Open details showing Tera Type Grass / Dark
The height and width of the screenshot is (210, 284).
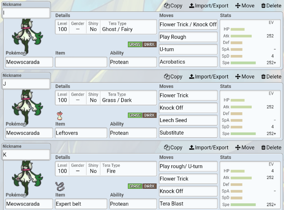pos(106,98)
